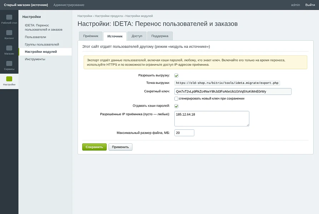Open the admin user profile link
319x214 pixels.
point(295,5)
